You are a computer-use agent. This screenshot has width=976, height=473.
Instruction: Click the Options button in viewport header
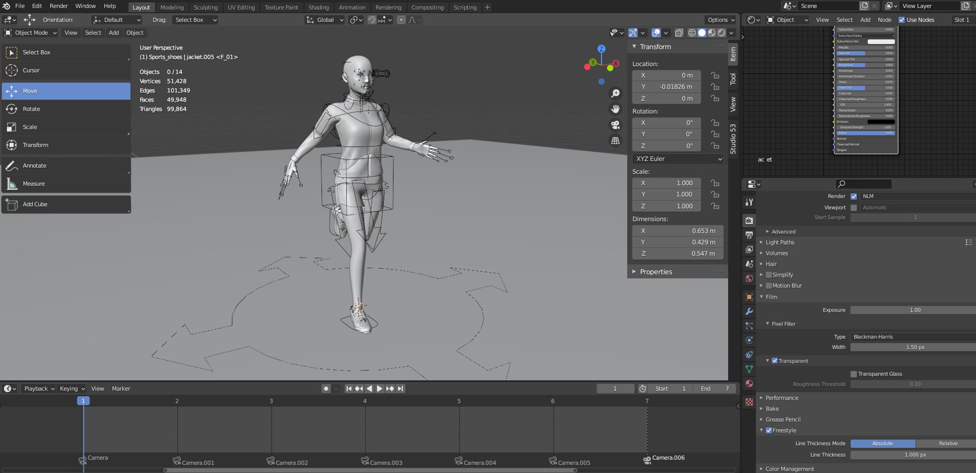pos(721,20)
